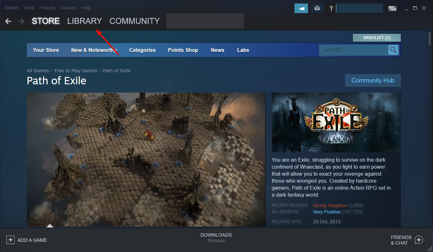Click the profile name tab beside COMMUNITY
The image size is (433, 252).
205,21
